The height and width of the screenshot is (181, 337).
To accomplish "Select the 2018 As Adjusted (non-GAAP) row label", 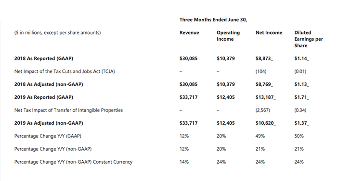I will pos(49,84).
